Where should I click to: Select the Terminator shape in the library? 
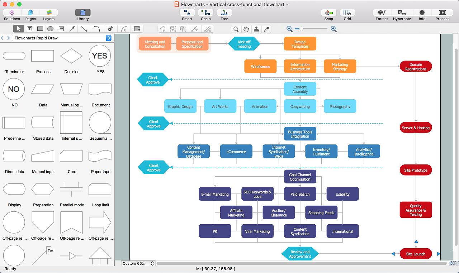click(14, 56)
